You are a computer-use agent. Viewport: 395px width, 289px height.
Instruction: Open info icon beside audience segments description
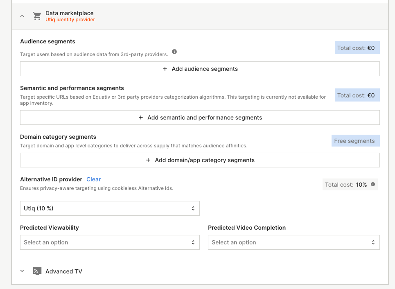pyautogui.click(x=174, y=52)
